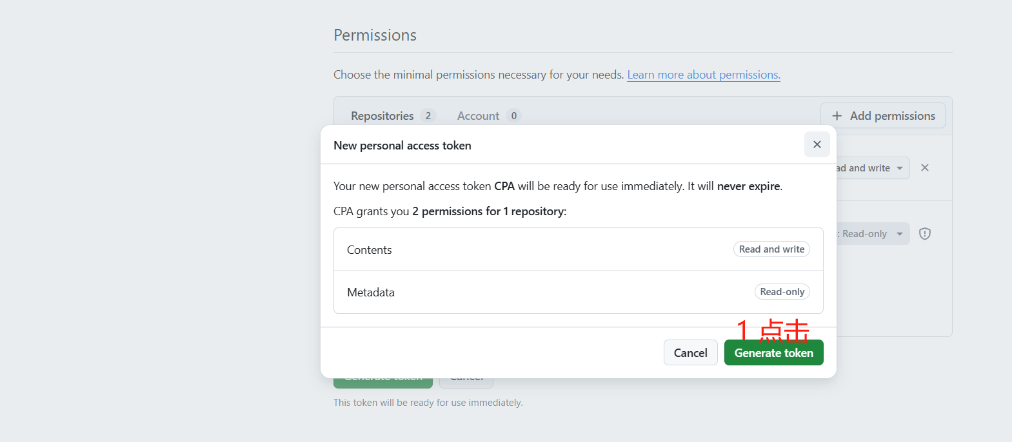Close the New personal access token dialog

click(x=817, y=144)
